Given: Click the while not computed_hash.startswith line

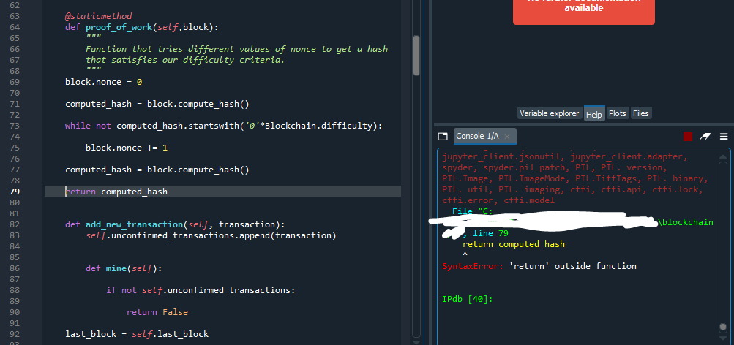Looking at the screenshot, I should click(x=224, y=126).
